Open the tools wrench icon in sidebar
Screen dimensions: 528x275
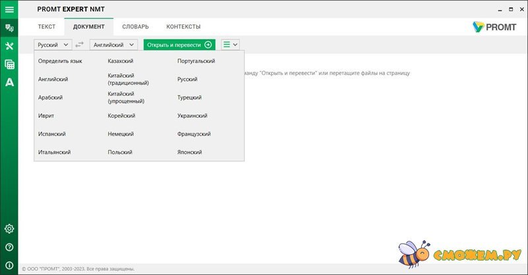click(x=9, y=46)
